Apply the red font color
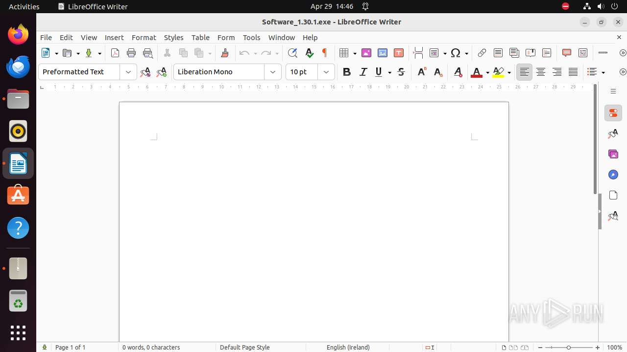 coord(477,72)
